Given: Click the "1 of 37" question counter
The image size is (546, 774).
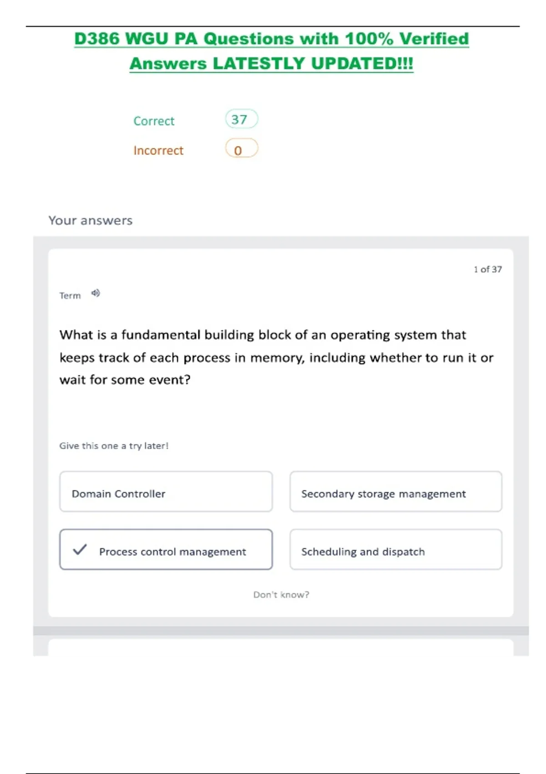Looking at the screenshot, I should (488, 270).
